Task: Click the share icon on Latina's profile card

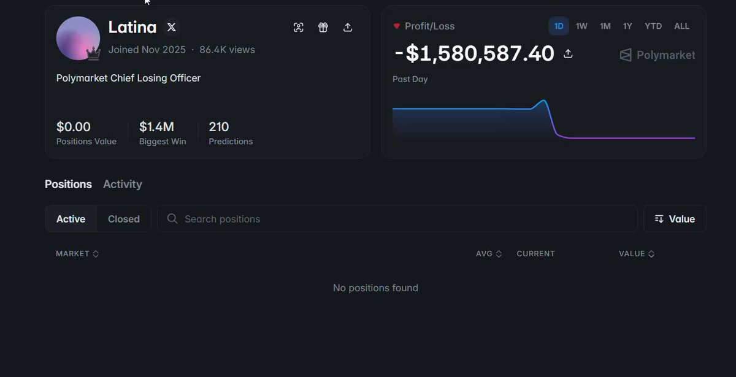Action: pyautogui.click(x=348, y=28)
